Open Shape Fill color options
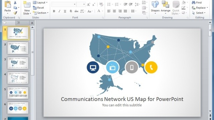The height and width of the screenshot is (120, 214). pos(185,2)
